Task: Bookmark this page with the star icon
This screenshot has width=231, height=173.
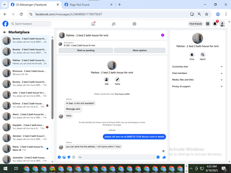Action: pos(207,14)
